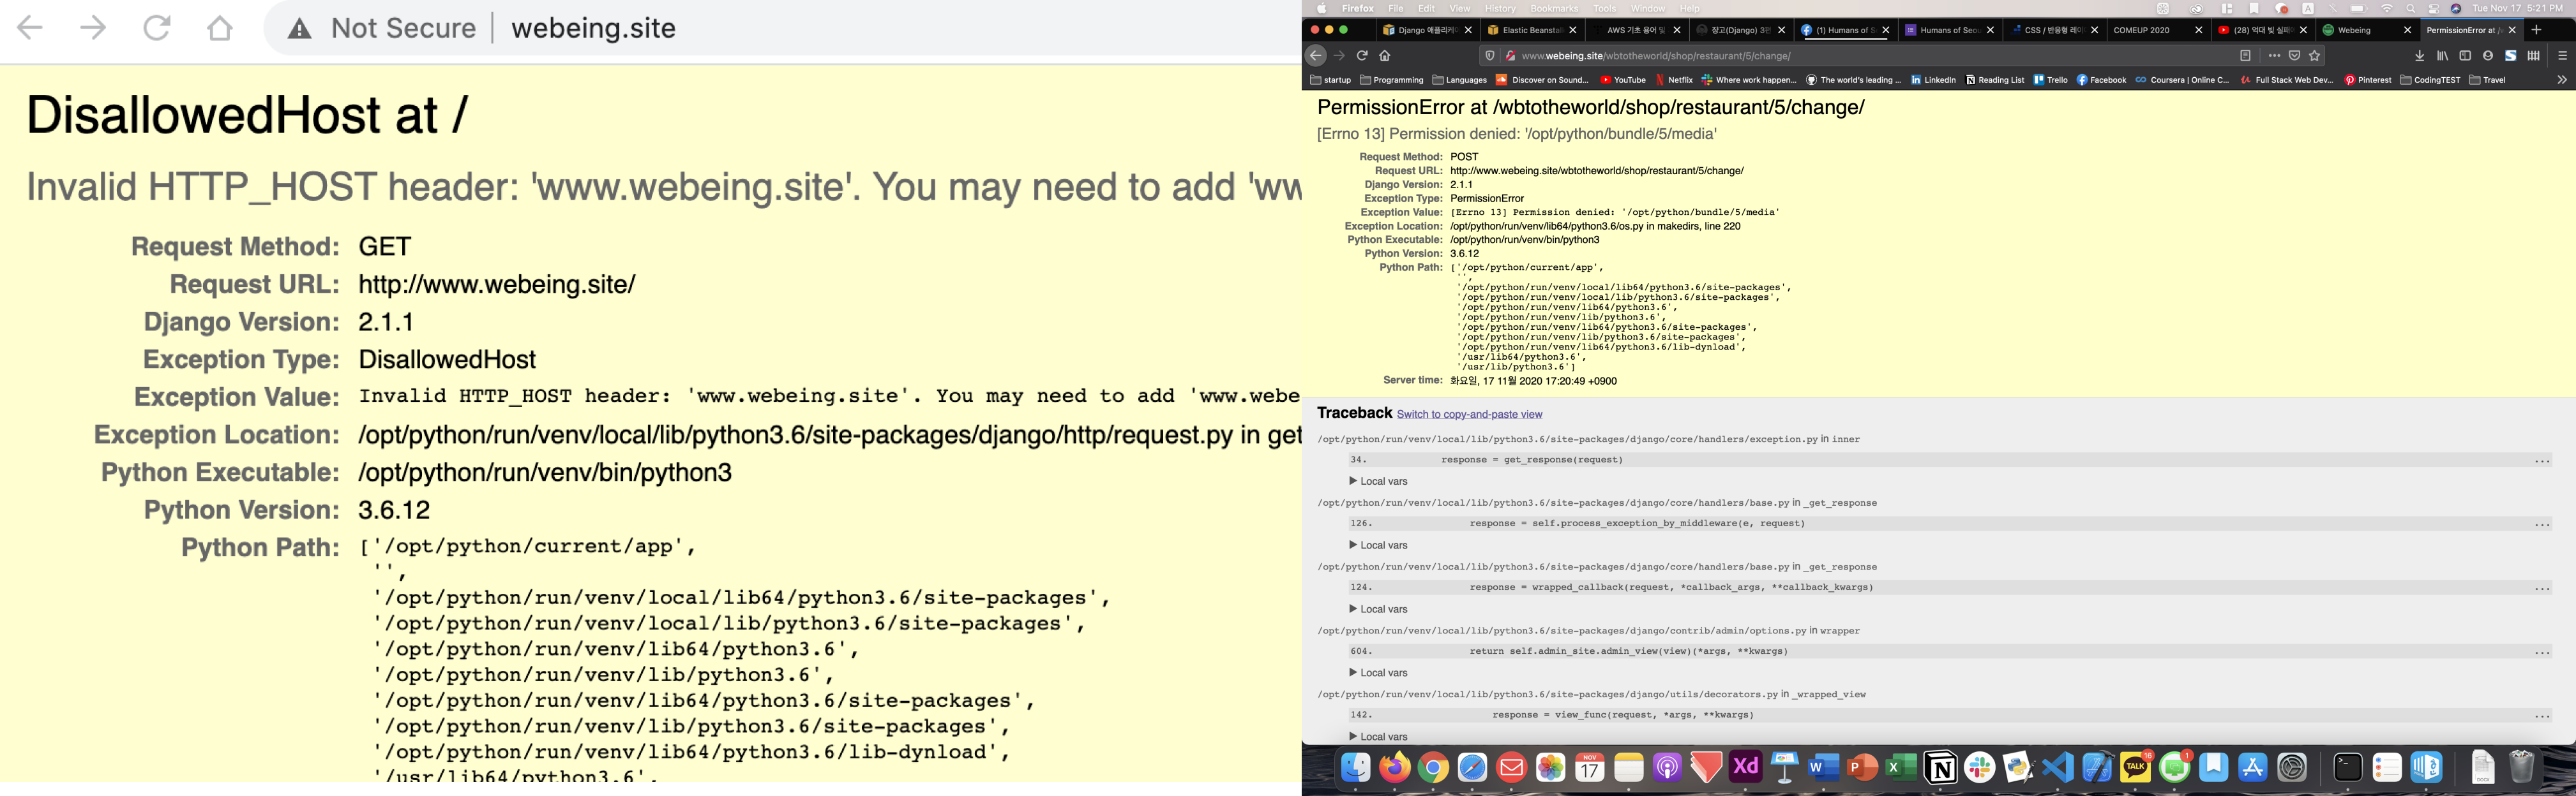This screenshot has width=2576, height=796.
Task: Click Save to Pocket icon
Action: [x=2294, y=56]
